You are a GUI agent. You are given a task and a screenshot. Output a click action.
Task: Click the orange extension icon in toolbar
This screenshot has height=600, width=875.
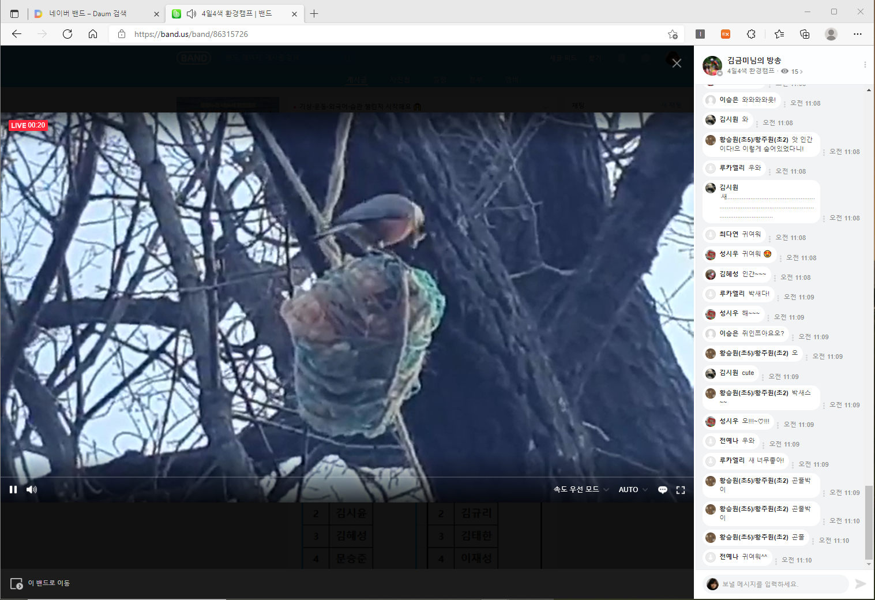(726, 34)
